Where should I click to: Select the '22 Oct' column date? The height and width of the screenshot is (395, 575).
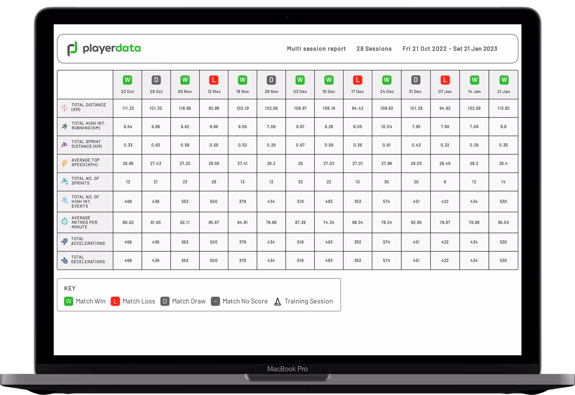tap(128, 92)
